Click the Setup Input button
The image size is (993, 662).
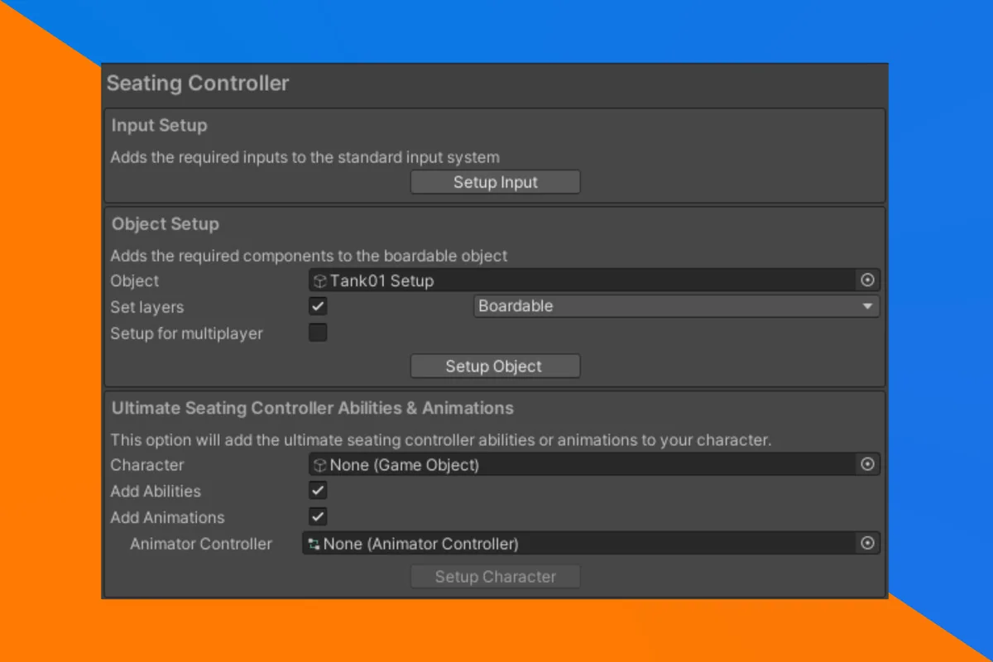click(x=495, y=182)
